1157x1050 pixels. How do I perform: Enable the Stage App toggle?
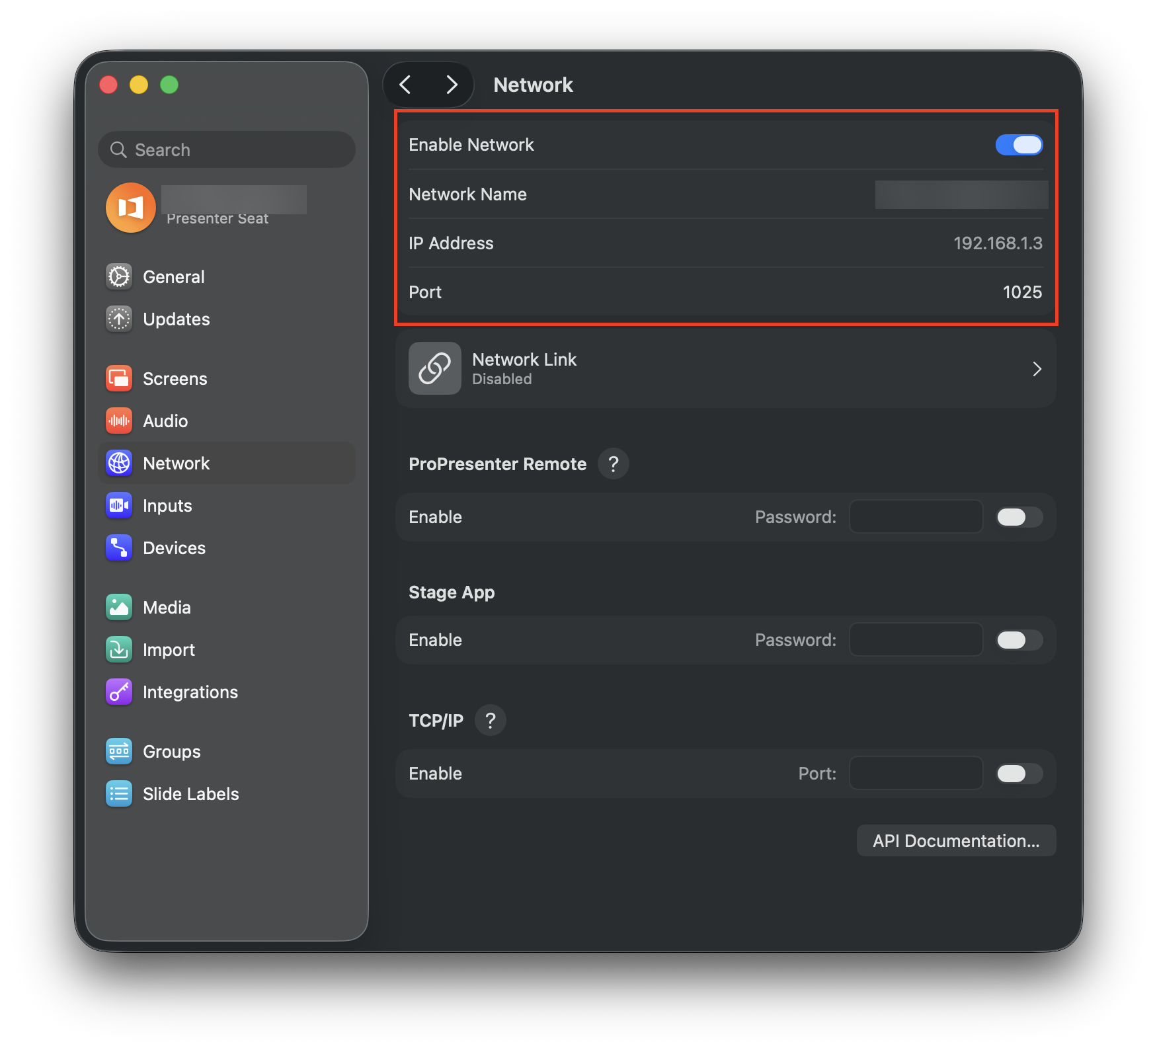tap(1019, 640)
